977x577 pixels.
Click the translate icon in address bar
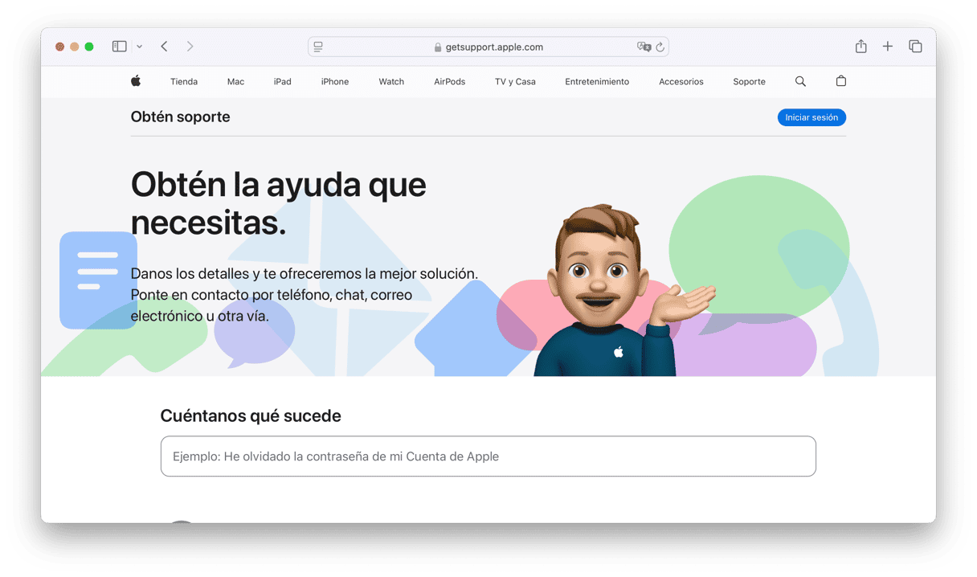tap(644, 47)
